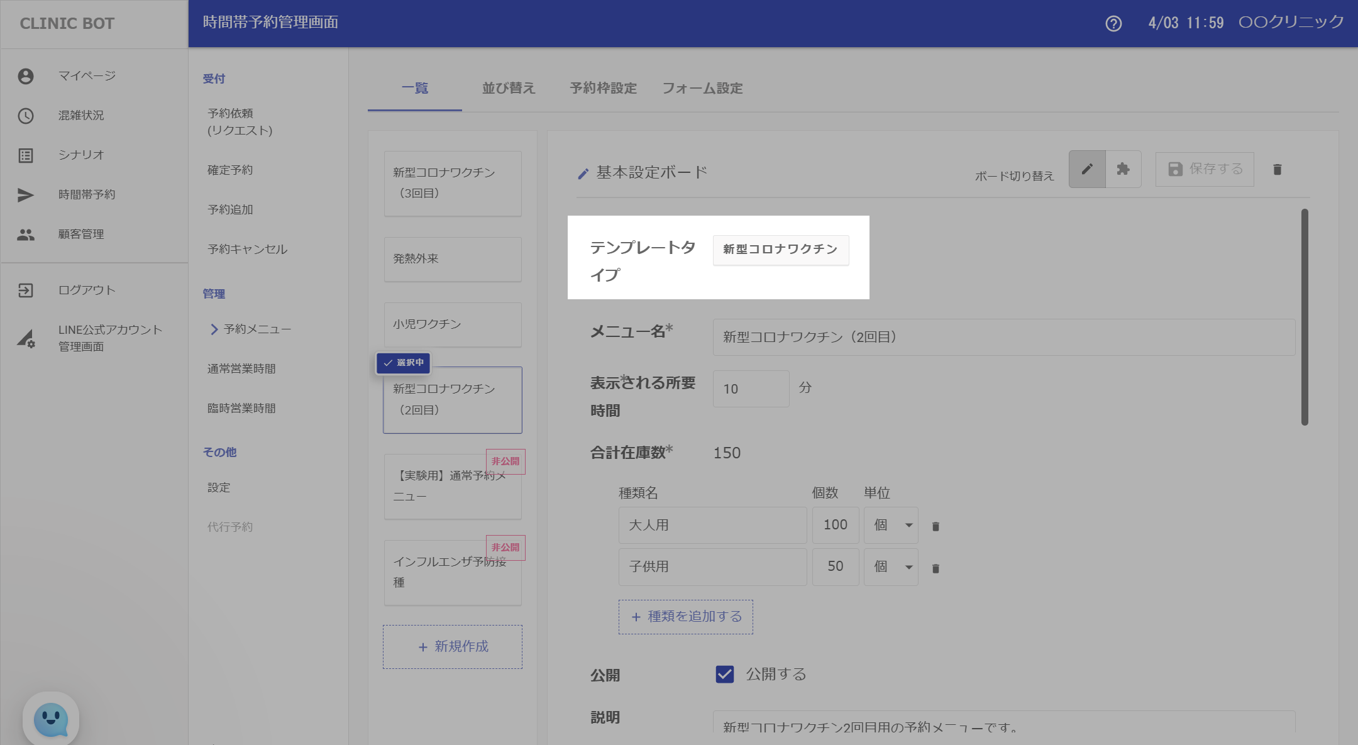Click the help question mark icon

pos(1113,23)
